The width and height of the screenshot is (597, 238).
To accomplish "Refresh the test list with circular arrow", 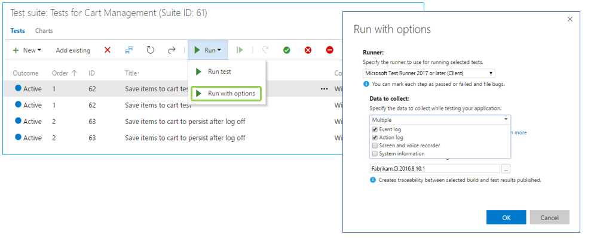I will (151, 50).
